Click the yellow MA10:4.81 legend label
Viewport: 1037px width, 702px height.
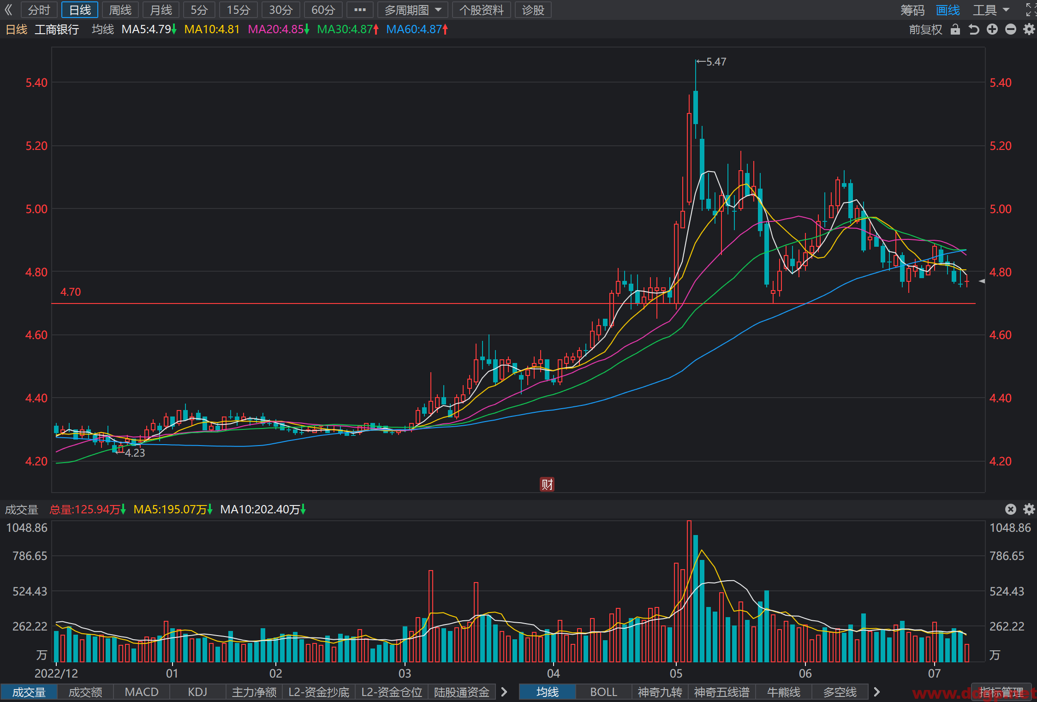(x=212, y=30)
